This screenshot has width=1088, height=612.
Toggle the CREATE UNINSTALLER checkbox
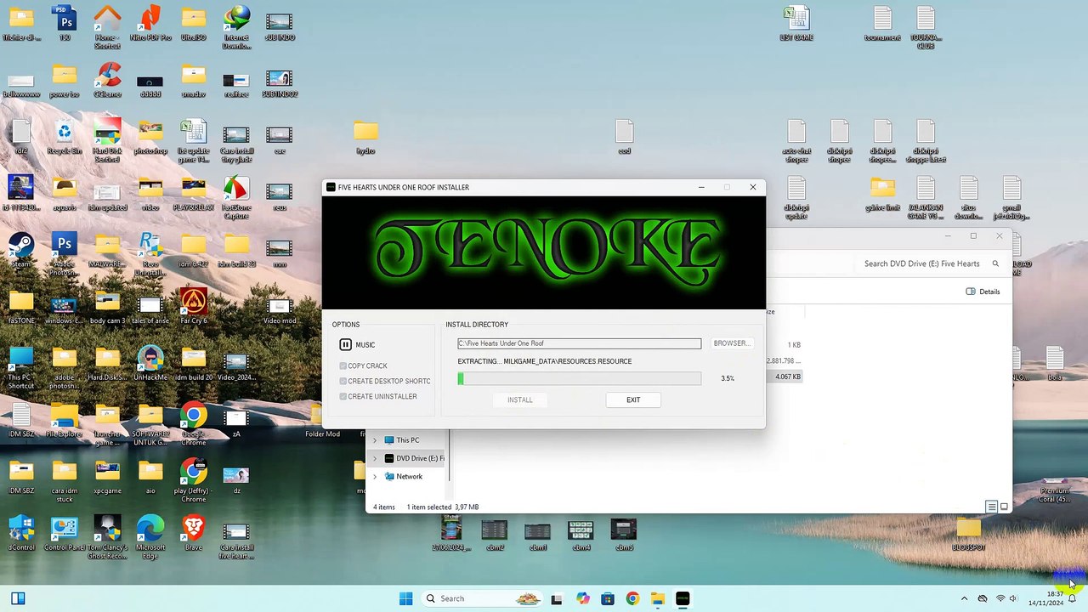coord(343,396)
